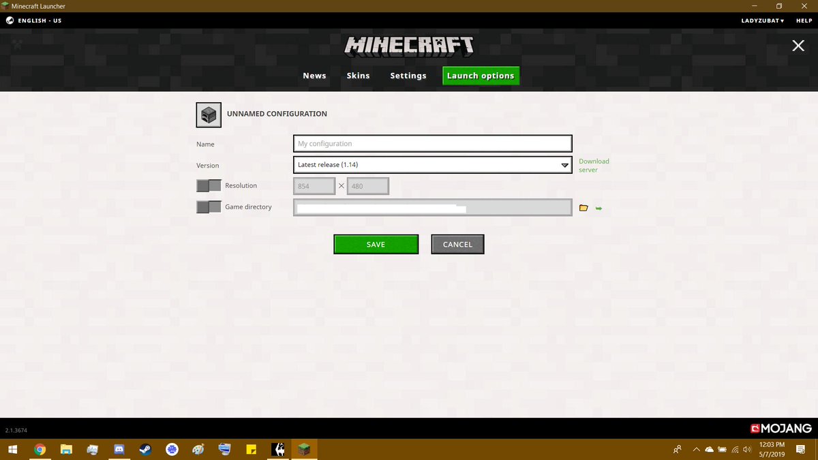This screenshot has width=818, height=460.
Task: Close the launcher options with the white X
Action: 798,46
